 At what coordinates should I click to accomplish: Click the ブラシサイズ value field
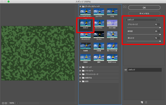157,25
